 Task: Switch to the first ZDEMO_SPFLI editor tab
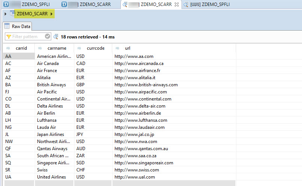(x=27, y=4)
